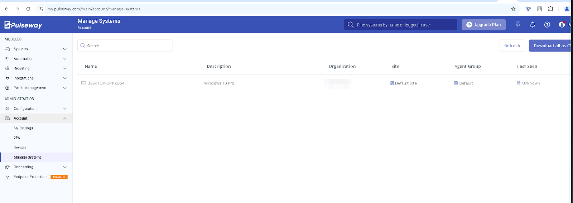Click the Endpoint Protection icon
The image size is (573, 203).
pyautogui.click(x=8, y=177)
